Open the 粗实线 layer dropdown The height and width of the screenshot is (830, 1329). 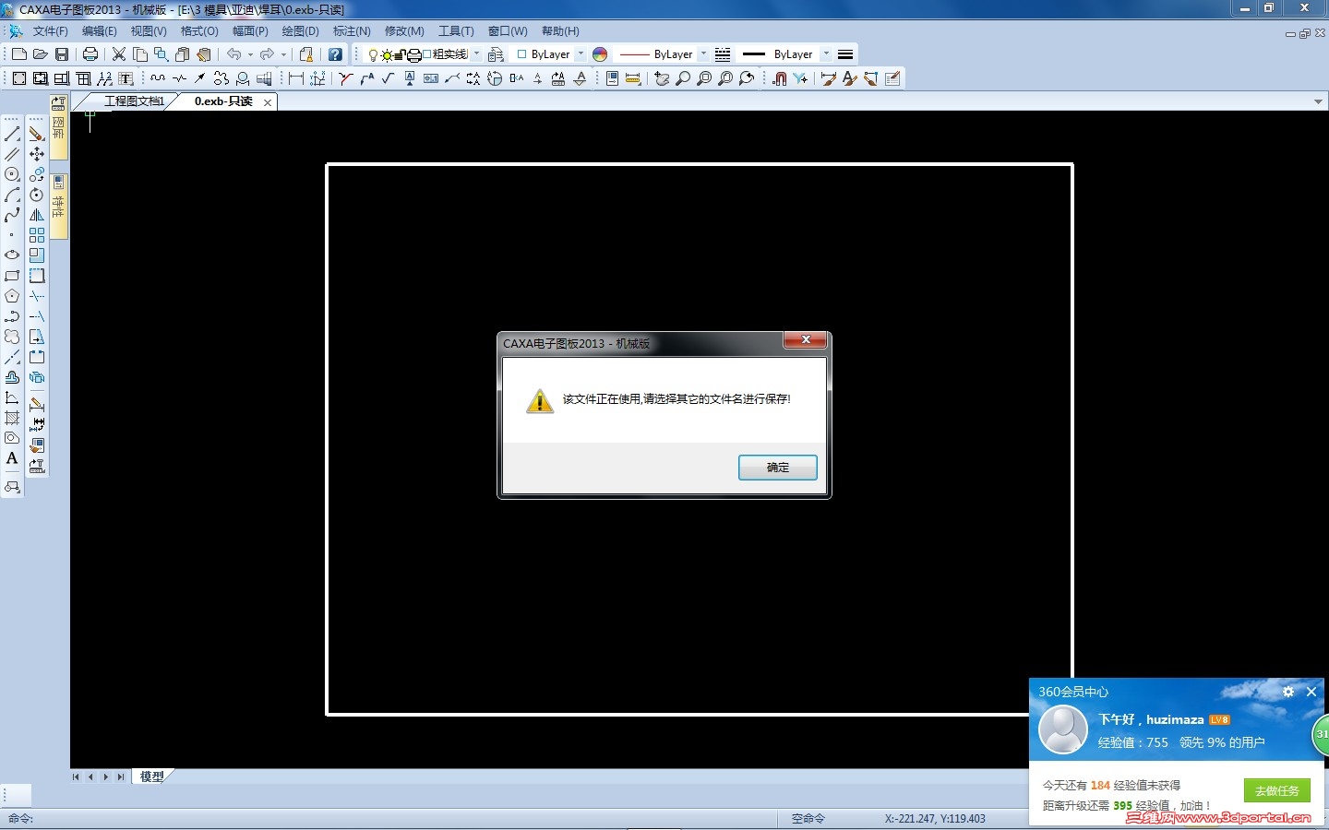476,54
